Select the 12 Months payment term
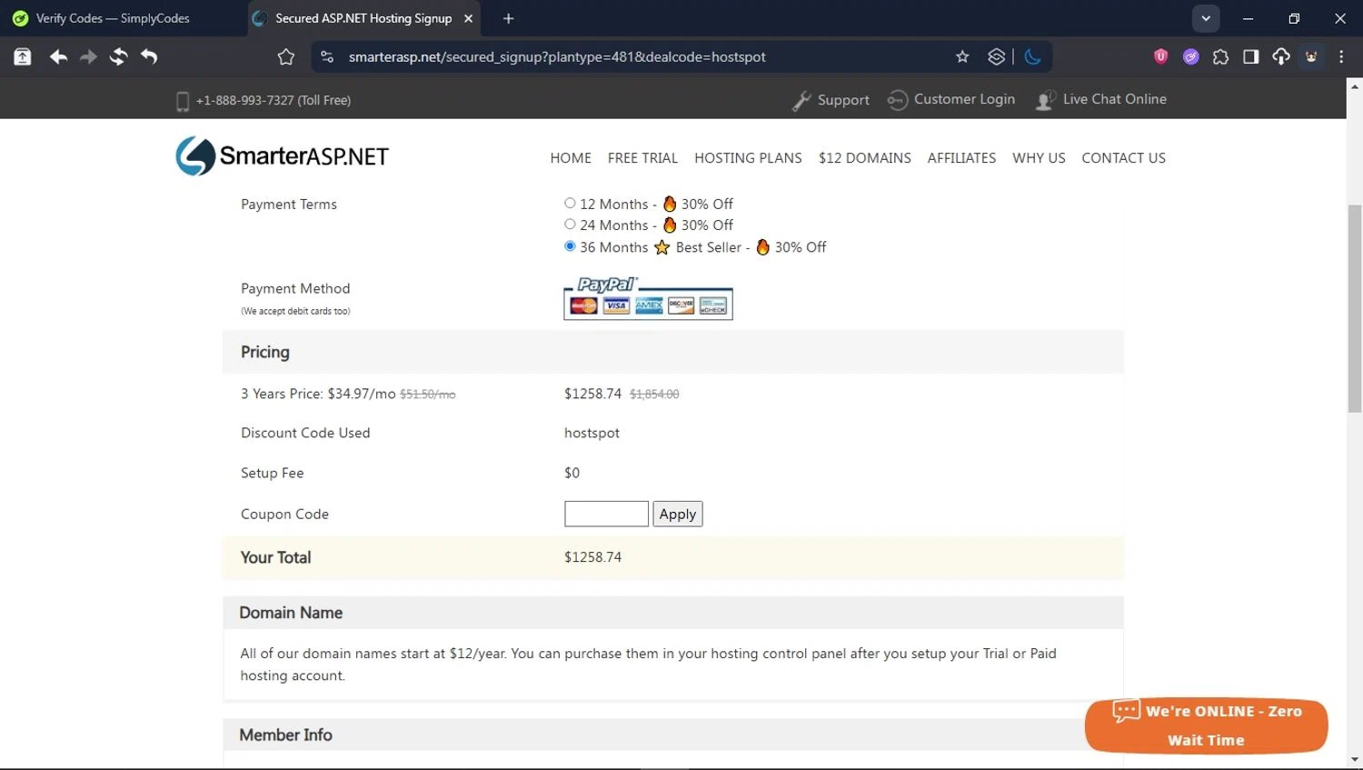This screenshot has width=1363, height=770. pyautogui.click(x=570, y=204)
